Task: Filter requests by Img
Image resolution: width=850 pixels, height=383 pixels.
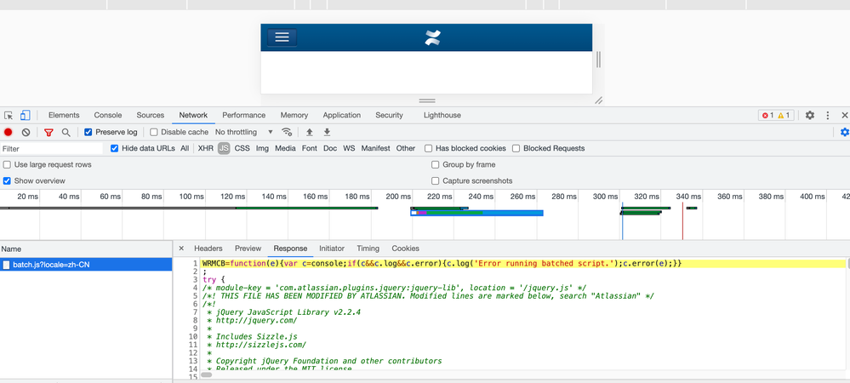Action: [262, 148]
